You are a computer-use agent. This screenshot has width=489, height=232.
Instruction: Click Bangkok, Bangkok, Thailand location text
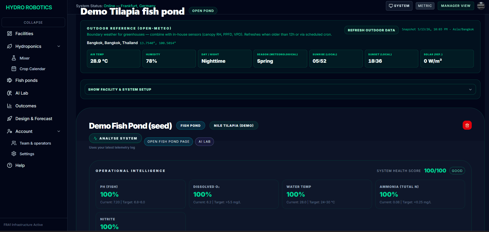click(x=112, y=43)
